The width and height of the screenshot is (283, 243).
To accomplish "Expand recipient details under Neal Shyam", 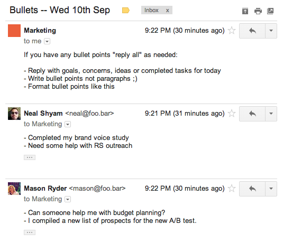I will click(x=68, y=124).
